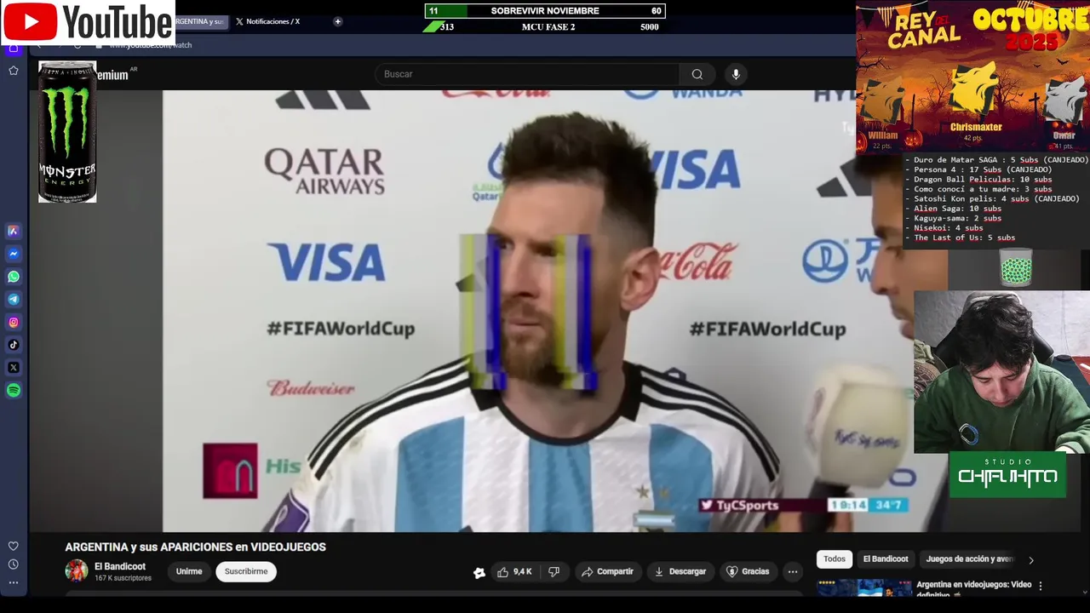Click the 167 K suscriptores text
The height and width of the screenshot is (613, 1090).
click(123, 578)
